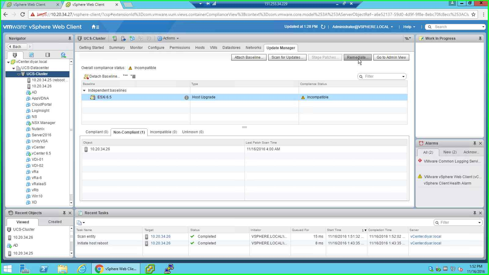Open the vSphere Home menu icon

point(95,27)
